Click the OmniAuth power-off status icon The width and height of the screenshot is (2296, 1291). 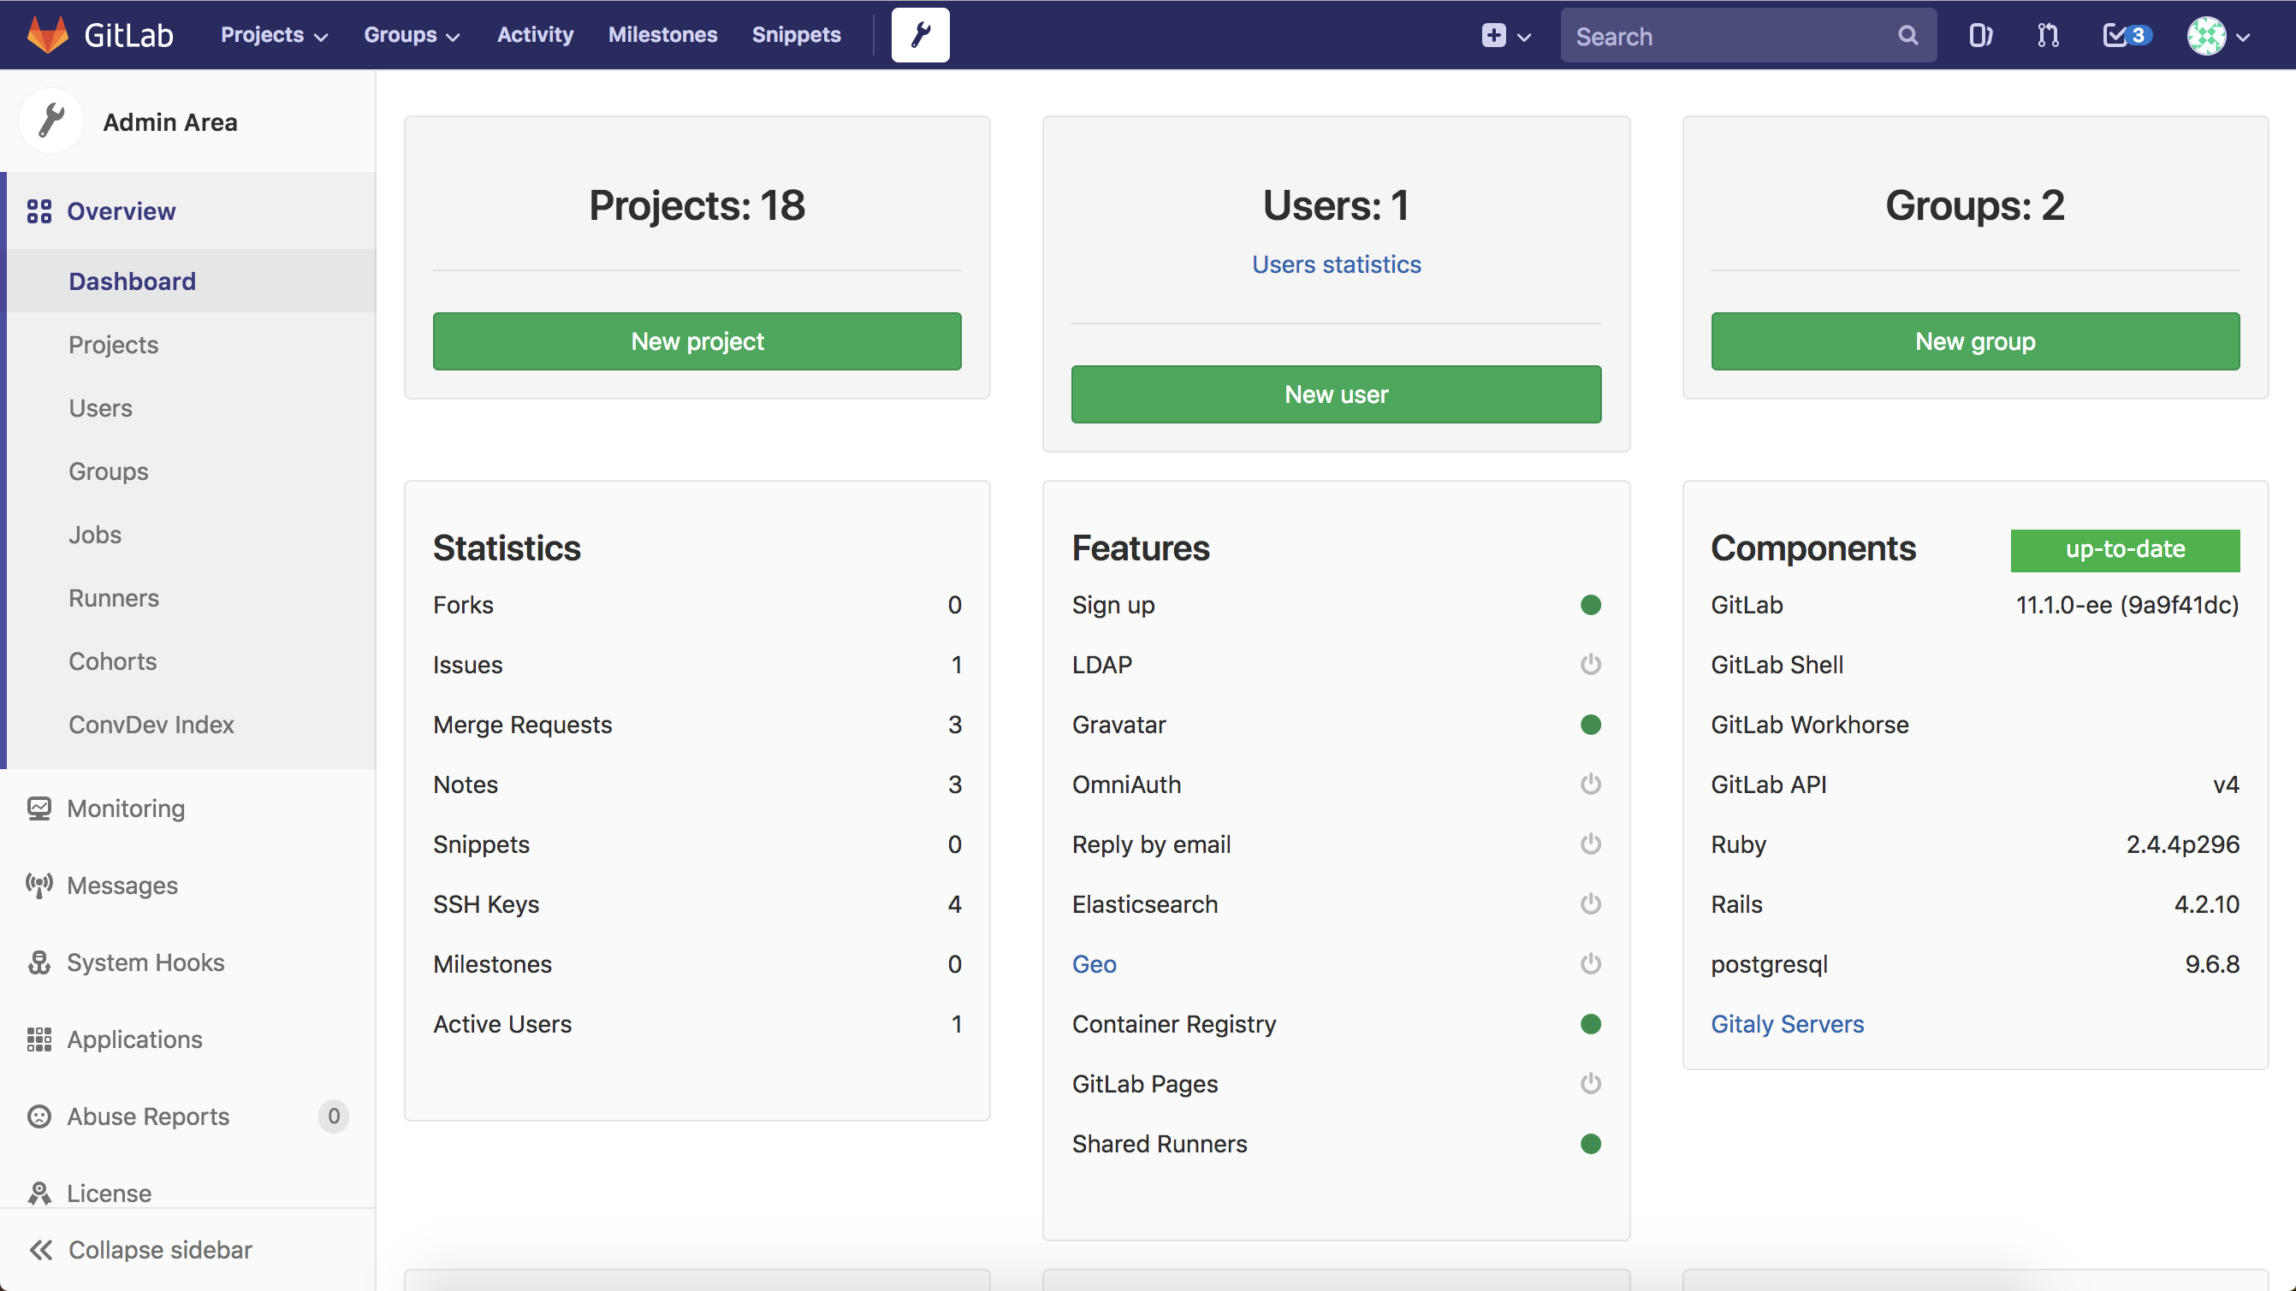[x=1590, y=784]
